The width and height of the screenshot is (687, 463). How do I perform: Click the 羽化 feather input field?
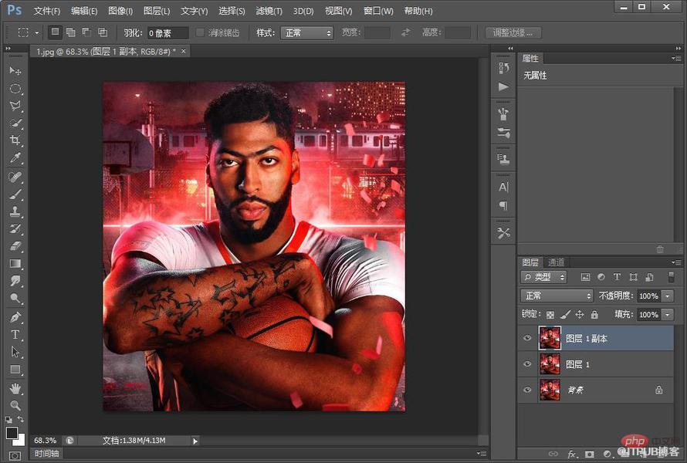(x=168, y=33)
